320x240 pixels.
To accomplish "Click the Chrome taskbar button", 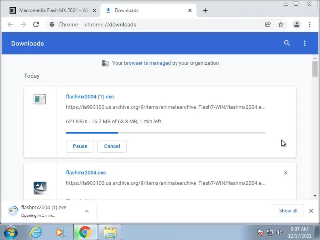I will point(85,232).
